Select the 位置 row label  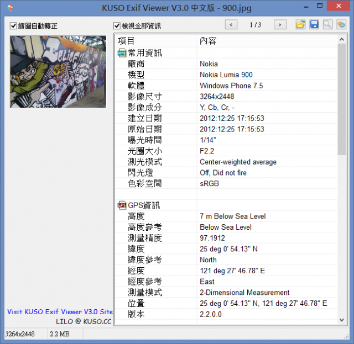pyautogui.click(x=136, y=303)
